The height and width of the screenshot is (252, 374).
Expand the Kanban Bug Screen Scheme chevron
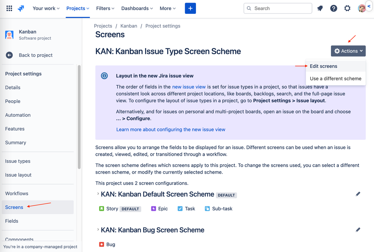(98, 230)
